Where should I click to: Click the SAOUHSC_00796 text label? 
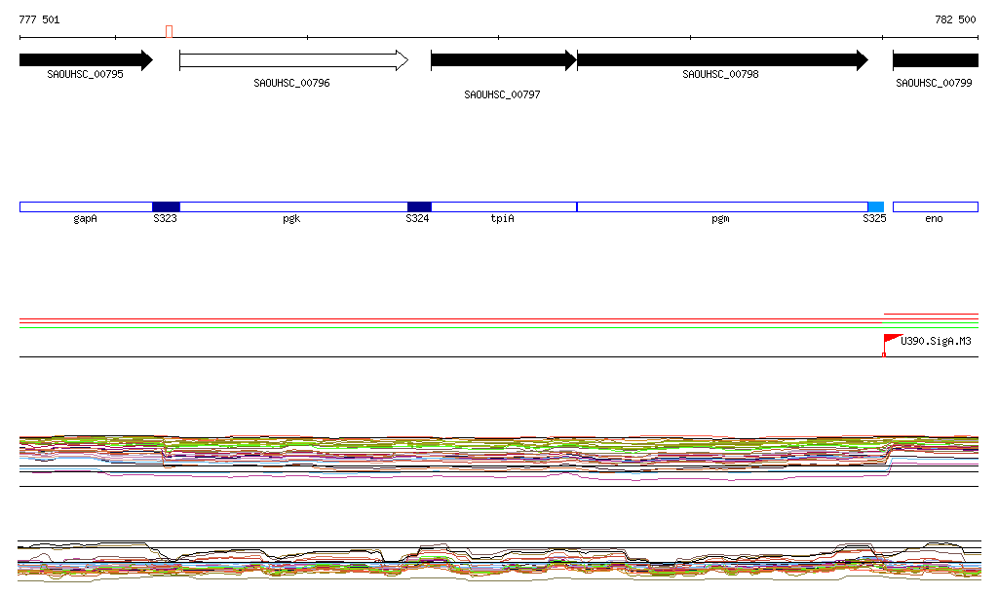point(291,84)
